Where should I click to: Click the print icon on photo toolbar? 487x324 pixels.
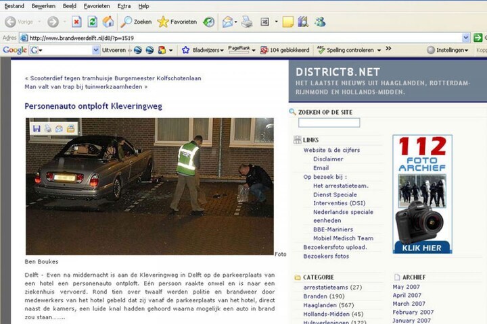click(x=48, y=128)
